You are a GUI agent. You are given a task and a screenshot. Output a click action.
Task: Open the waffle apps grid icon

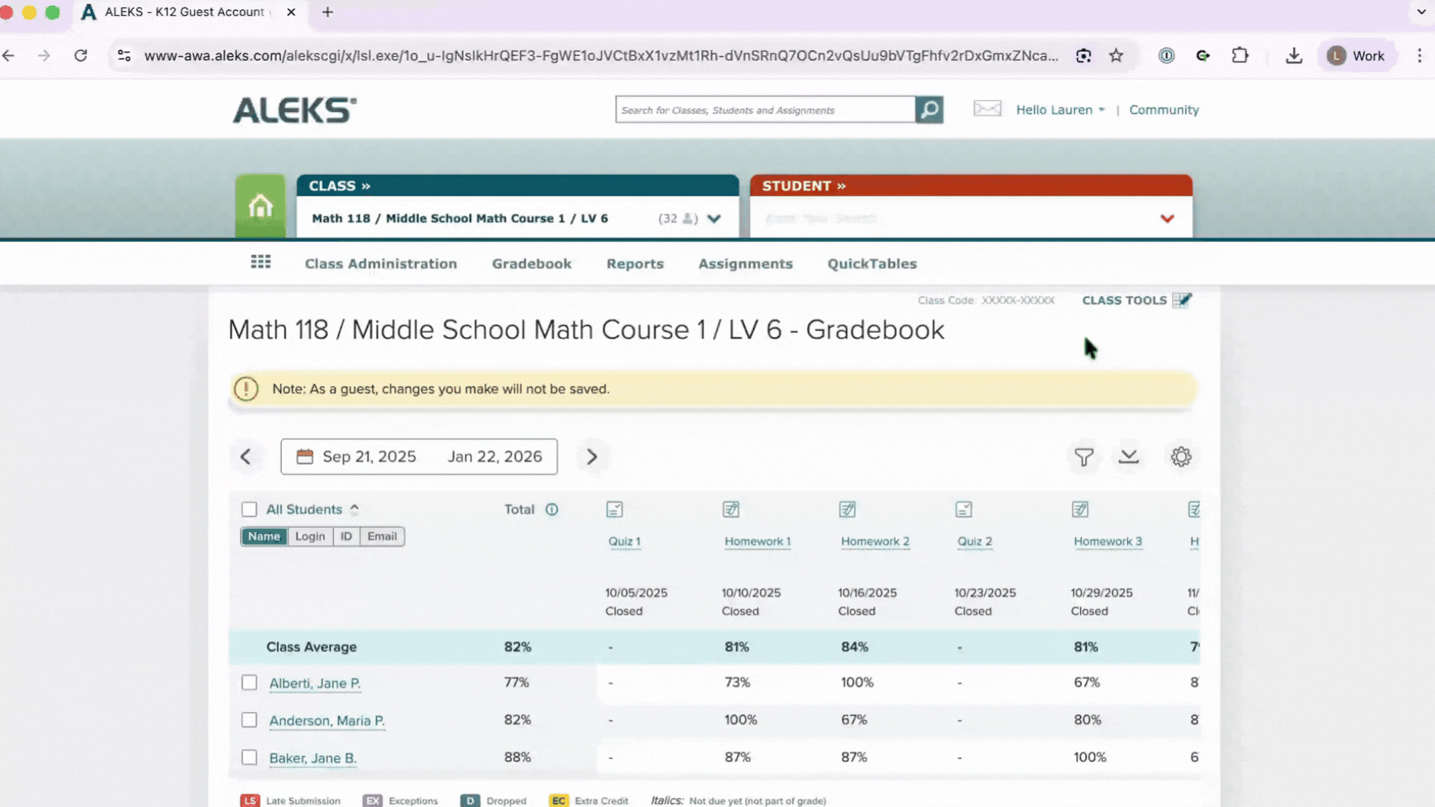click(260, 262)
